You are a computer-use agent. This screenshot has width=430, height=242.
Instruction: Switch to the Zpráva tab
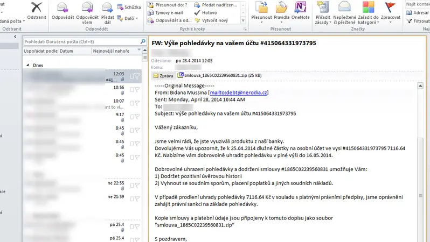[163, 75]
